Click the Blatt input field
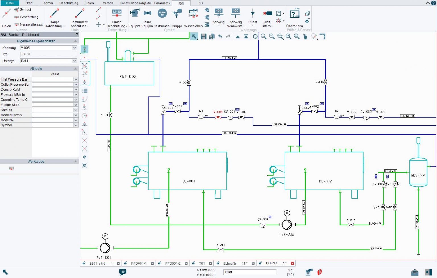The image size is (437, 278). coord(250,272)
